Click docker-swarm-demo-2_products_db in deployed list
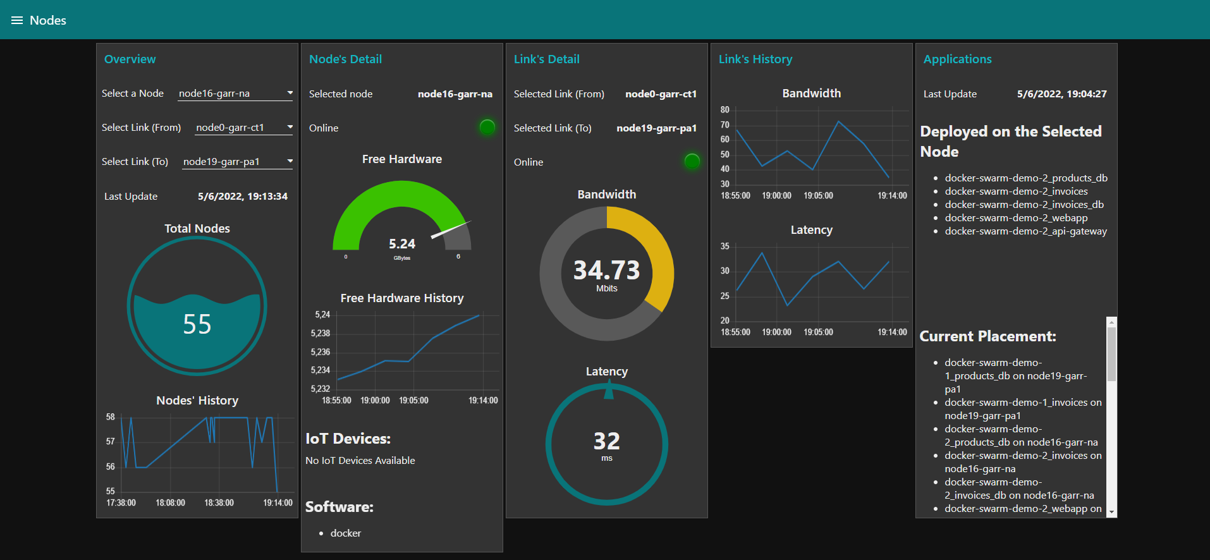The image size is (1210, 560). click(x=1026, y=178)
